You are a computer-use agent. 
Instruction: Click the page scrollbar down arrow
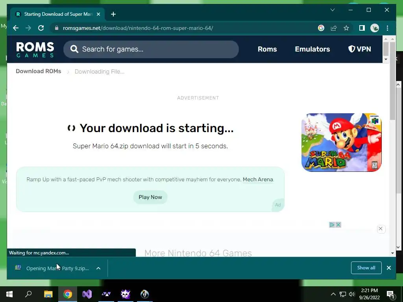[x=392, y=253]
